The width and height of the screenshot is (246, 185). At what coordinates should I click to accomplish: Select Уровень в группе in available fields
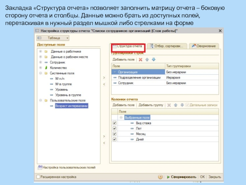point(68,95)
